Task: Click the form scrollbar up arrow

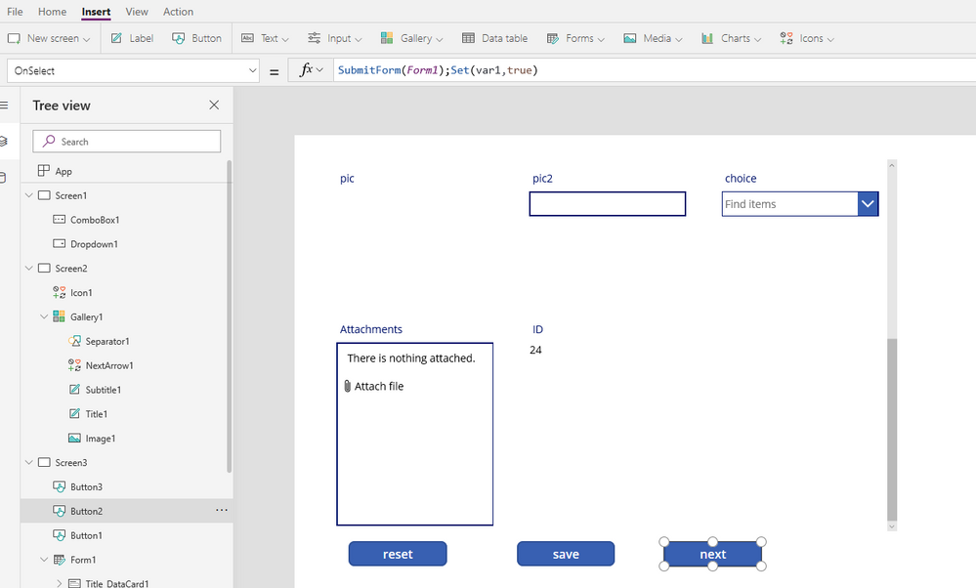Action: coord(892,165)
